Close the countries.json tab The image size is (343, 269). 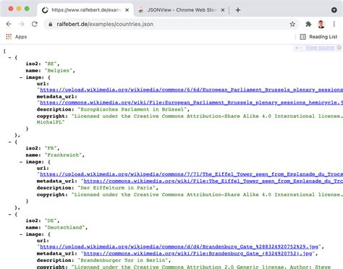coord(127,10)
